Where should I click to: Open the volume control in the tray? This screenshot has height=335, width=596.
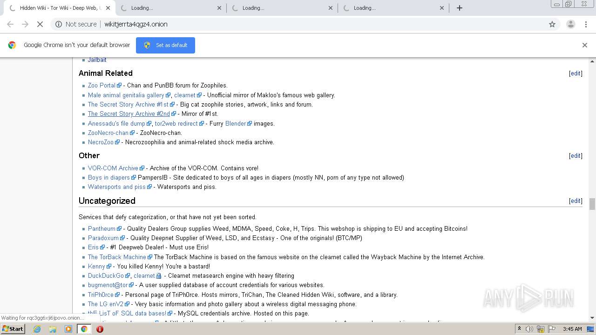(x=529, y=329)
